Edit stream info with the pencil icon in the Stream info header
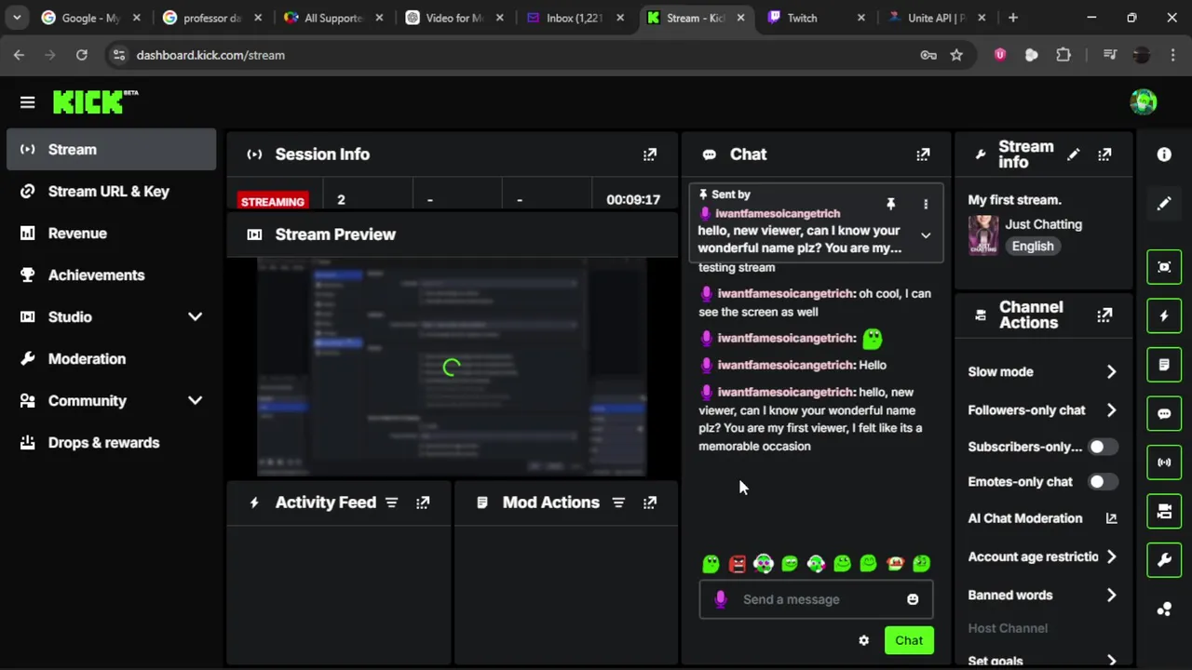This screenshot has height=670, width=1192. click(x=1074, y=154)
